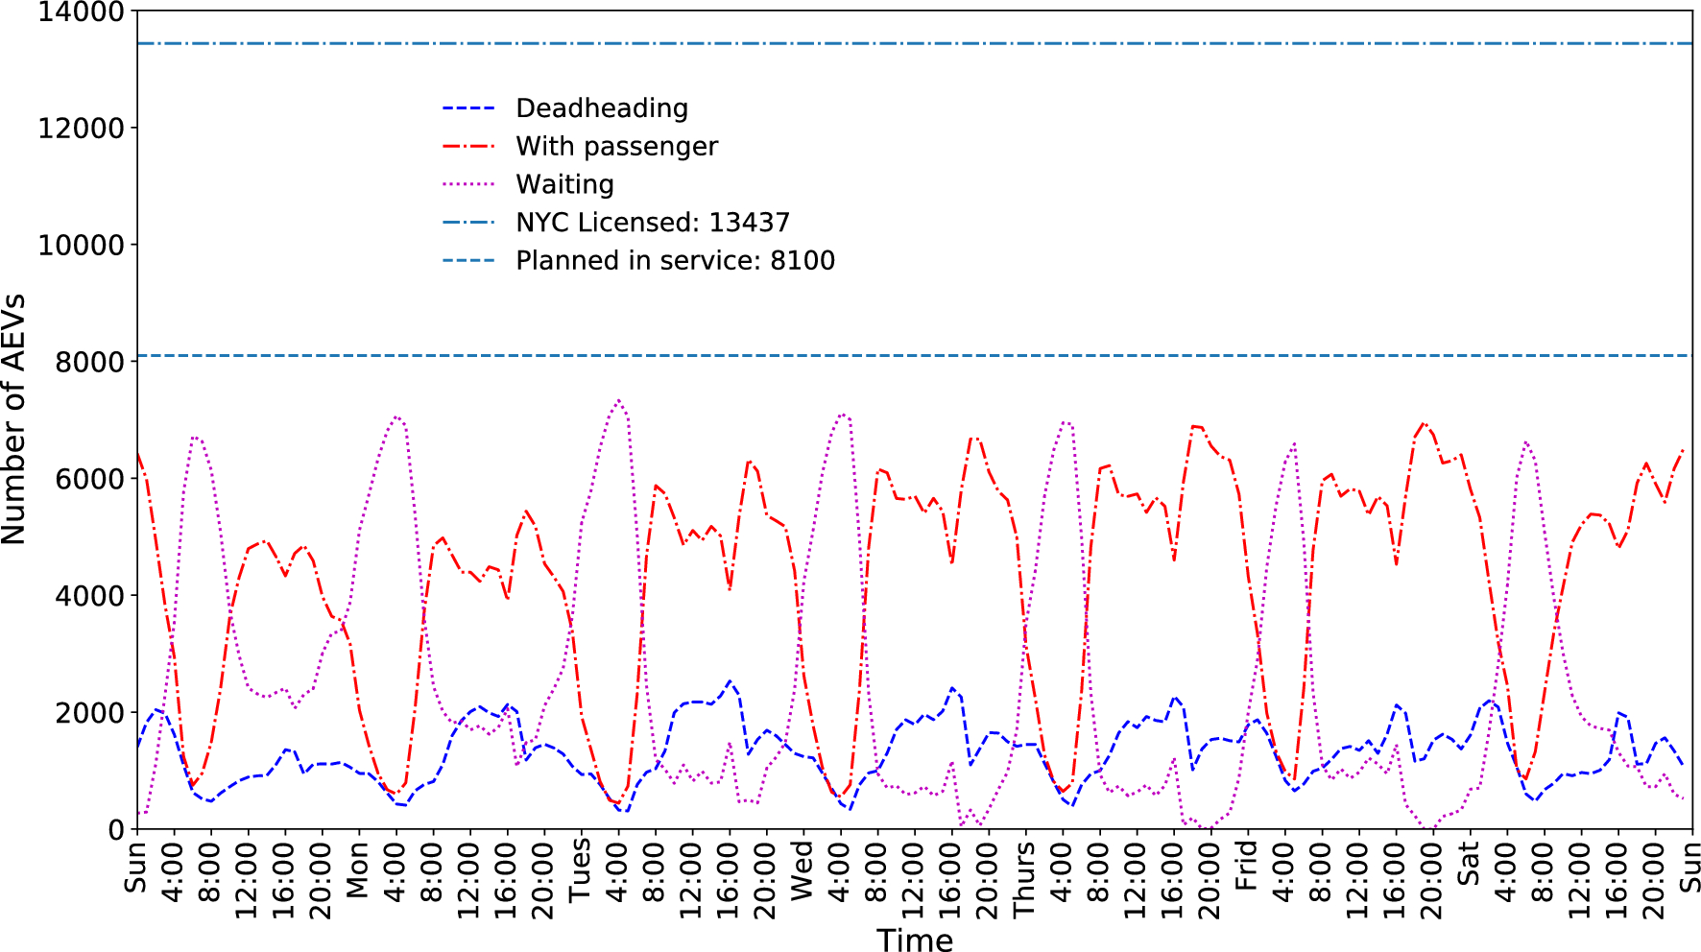Click the 'Time' x-axis title
The width and height of the screenshot is (1701, 952).
915,940
